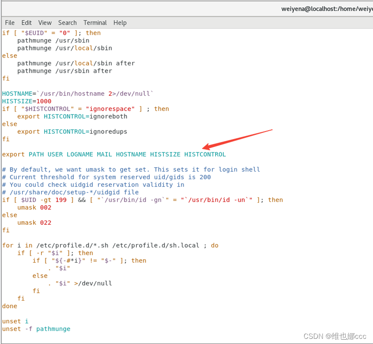Click the ignorespace string in the if condition

pyautogui.click(x=110, y=108)
